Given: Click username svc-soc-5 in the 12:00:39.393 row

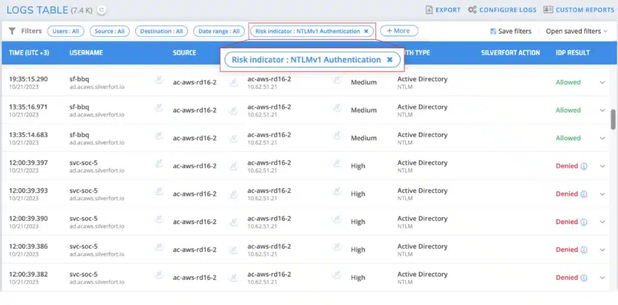Looking at the screenshot, I should (x=83, y=190).
